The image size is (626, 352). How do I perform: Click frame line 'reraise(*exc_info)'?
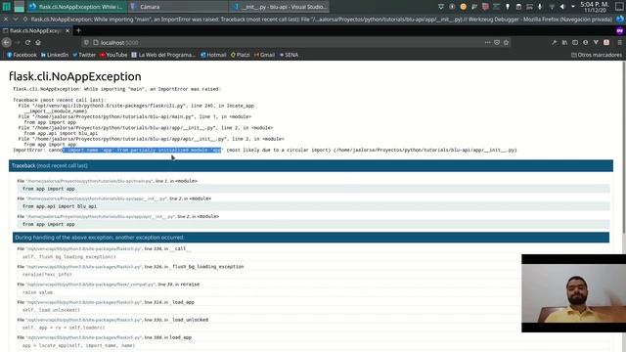313,275
